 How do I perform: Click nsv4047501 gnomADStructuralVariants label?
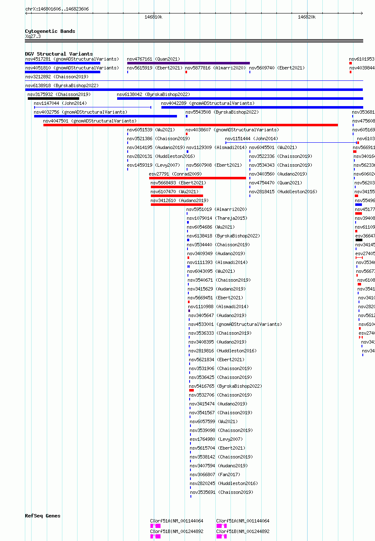point(90,121)
